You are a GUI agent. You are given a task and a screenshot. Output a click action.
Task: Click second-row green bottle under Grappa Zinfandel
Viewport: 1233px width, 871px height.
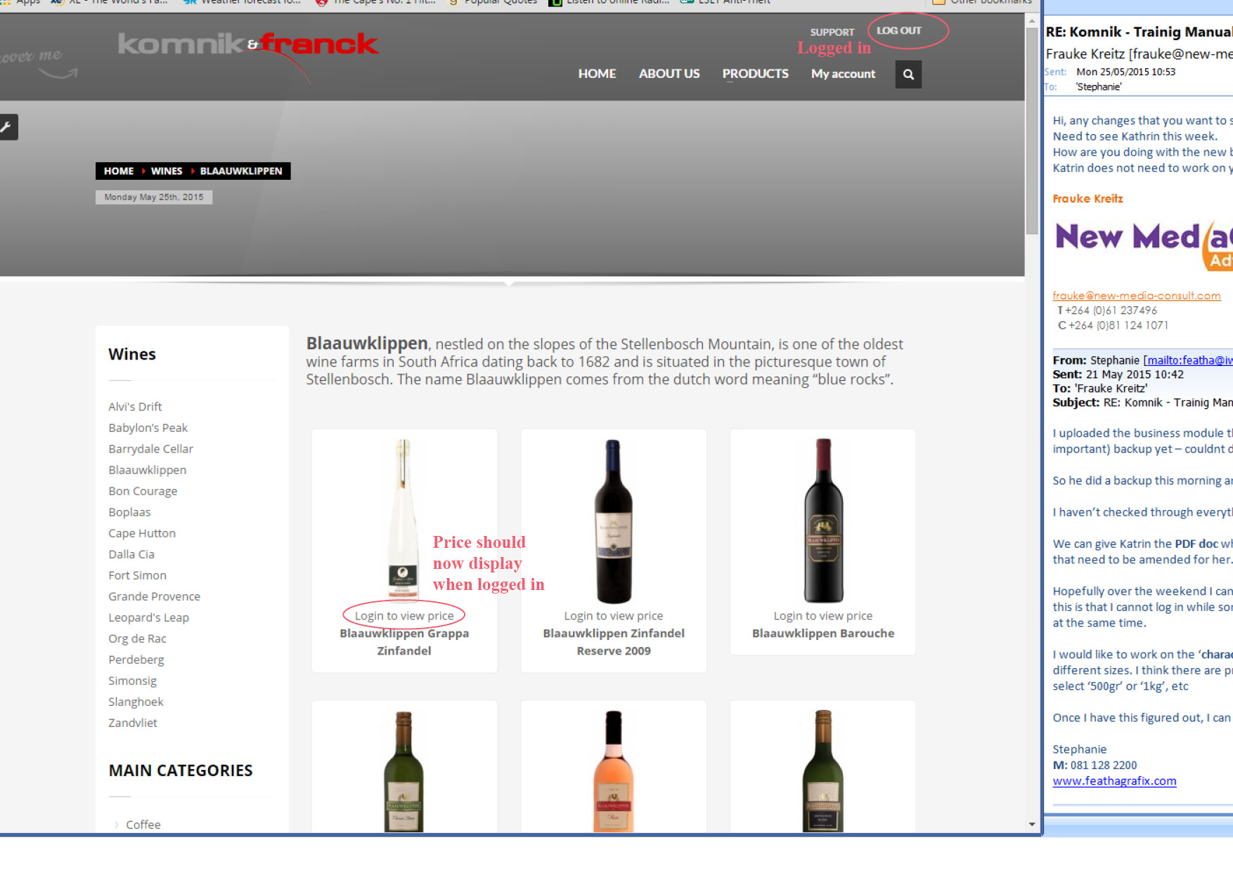click(404, 771)
